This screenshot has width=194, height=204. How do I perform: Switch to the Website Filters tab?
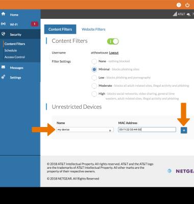pos(93,29)
